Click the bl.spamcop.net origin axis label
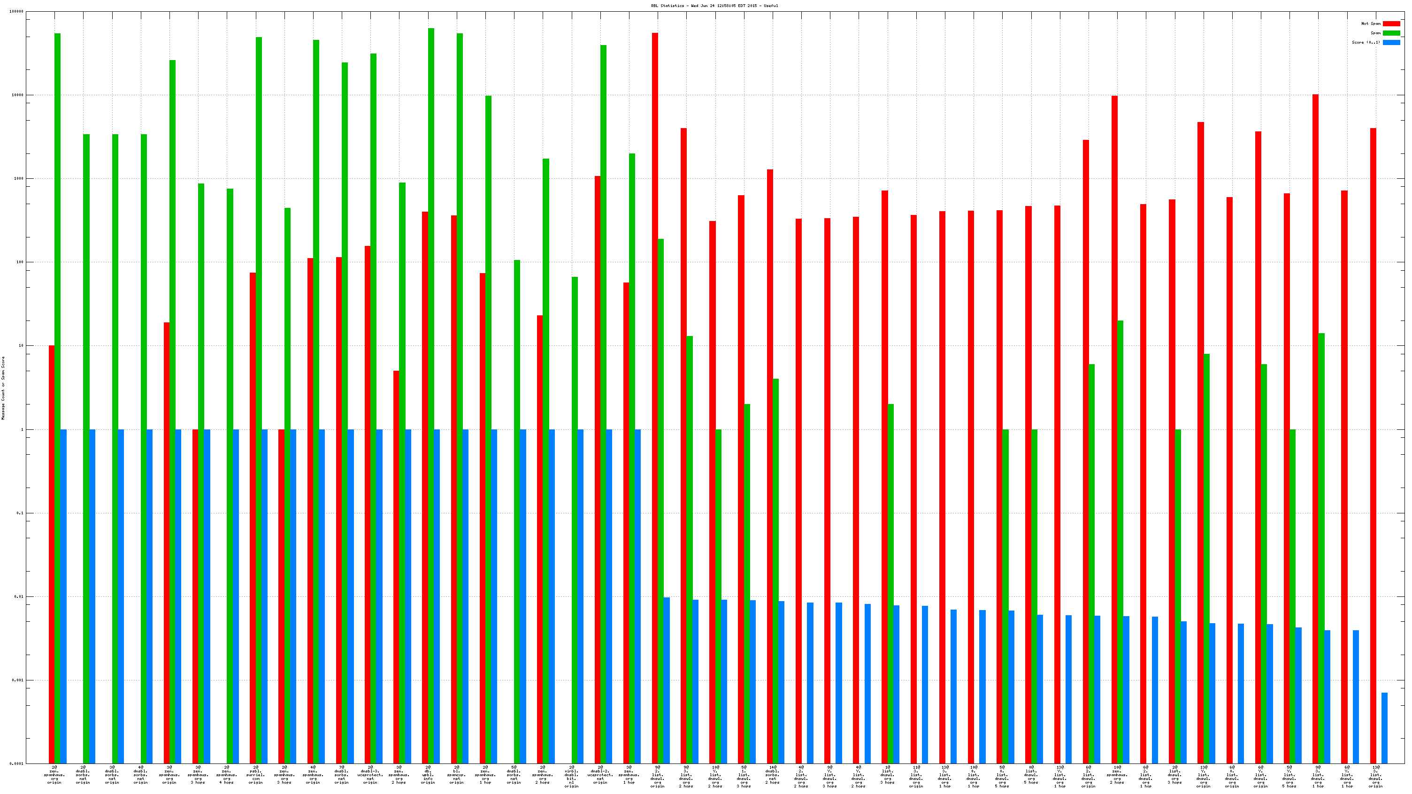 coord(457,775)
